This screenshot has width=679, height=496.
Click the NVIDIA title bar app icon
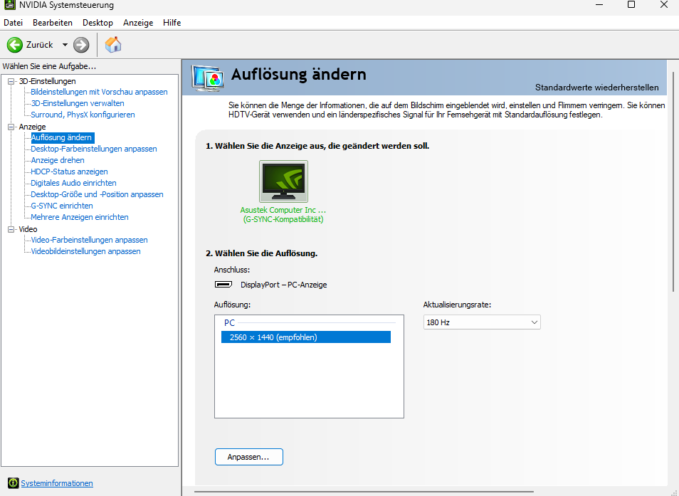point(9,5)
